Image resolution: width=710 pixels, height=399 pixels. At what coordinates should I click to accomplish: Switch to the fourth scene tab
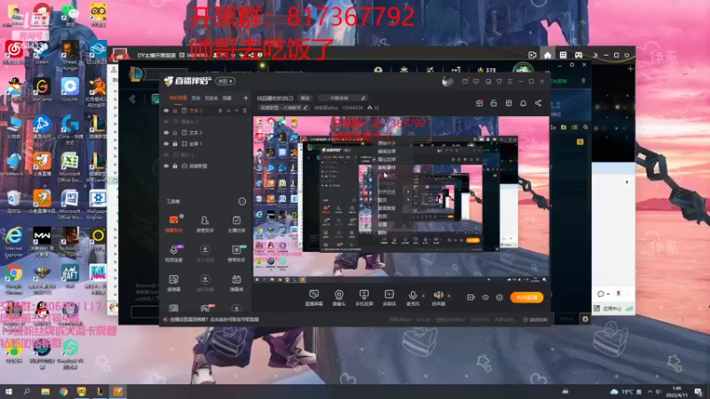pos(227,98)
